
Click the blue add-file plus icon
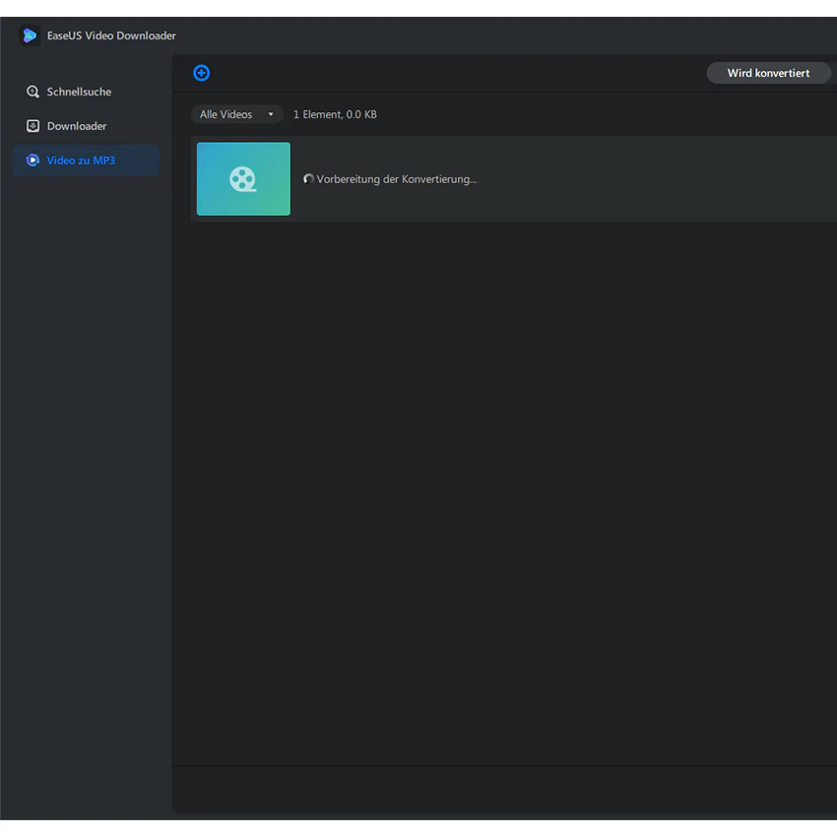coord(201,73)
